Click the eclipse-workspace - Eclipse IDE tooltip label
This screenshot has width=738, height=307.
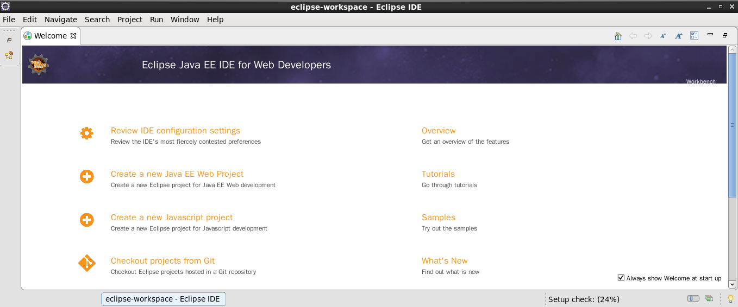[163, 299]
